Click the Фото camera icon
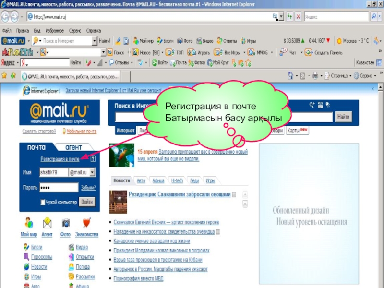Screen dimensions: 384x288 [x=66, y=223]
